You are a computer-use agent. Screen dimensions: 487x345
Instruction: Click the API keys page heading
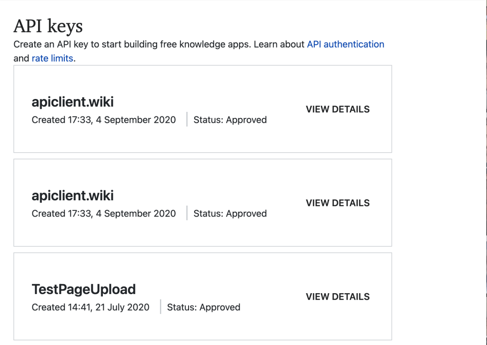point(48,26)
